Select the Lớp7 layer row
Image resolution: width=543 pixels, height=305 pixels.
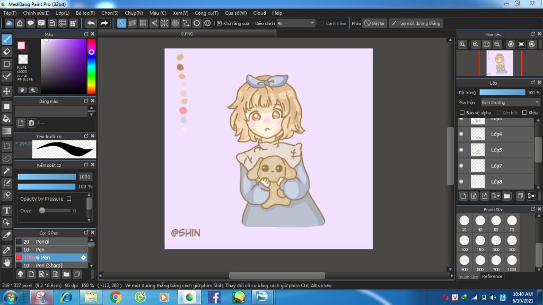pos(496,166)
